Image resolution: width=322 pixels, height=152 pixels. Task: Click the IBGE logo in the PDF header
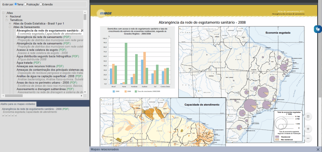point(106,13)
